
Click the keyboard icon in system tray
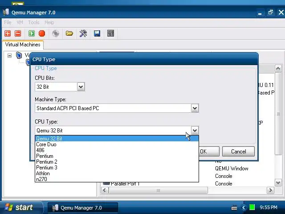click(234, 207)
